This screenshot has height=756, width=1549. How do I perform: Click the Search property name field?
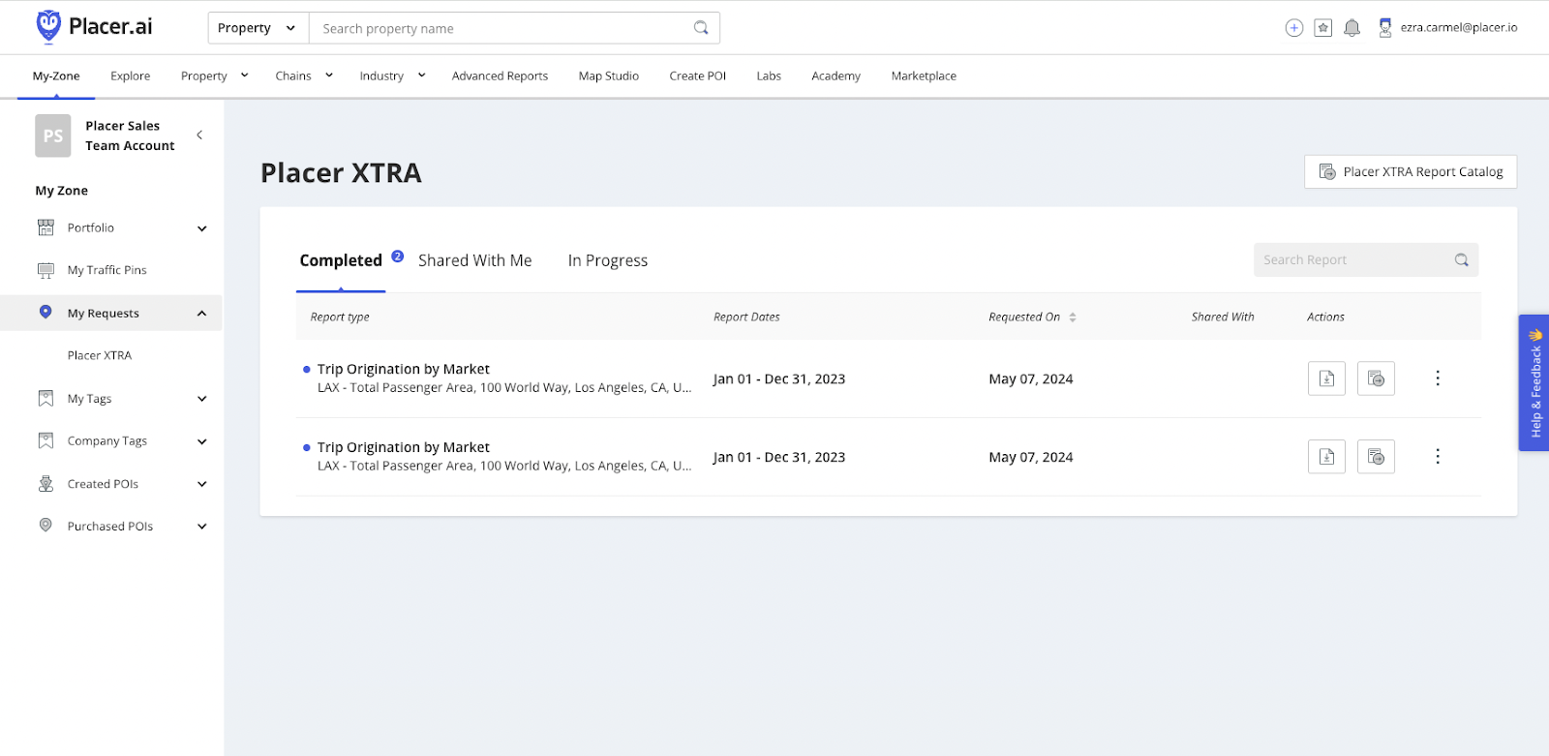501,28
